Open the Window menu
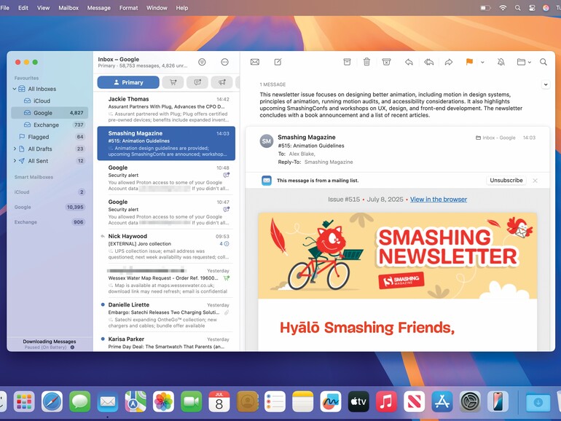This screenshot has height=421, width=561. click(x=157, y=8)
